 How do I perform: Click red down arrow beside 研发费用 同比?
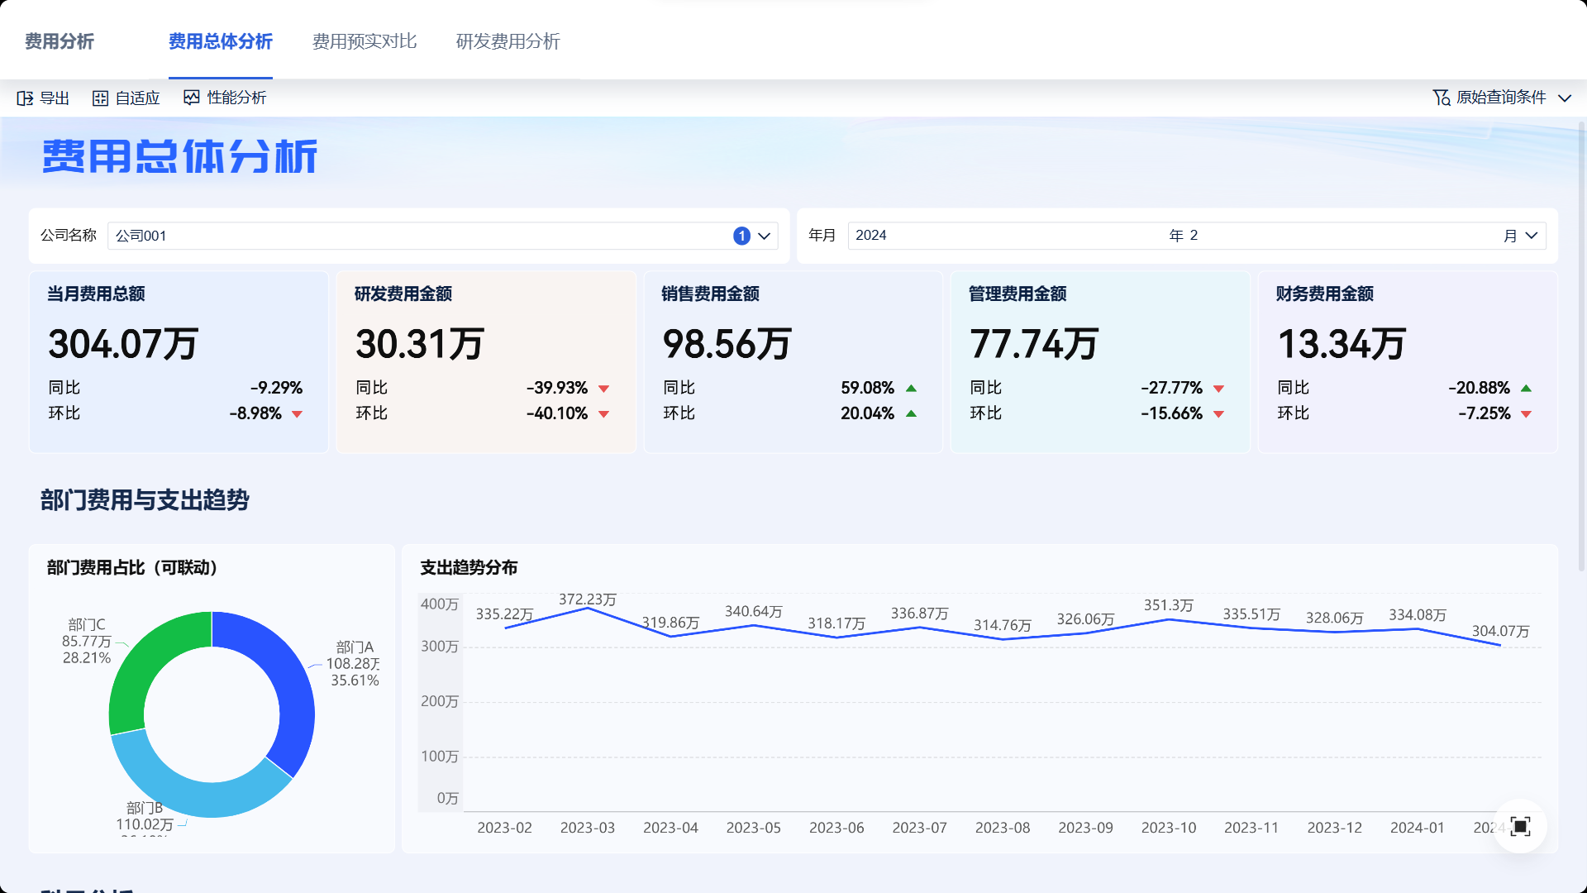604,389
